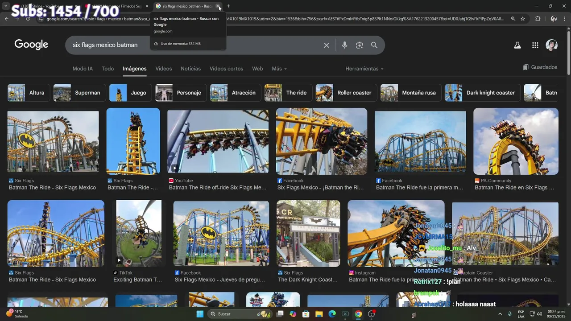Screen dimensions: 571x321
Task: Open first Six Flags Batman The Ride image
Action: pos(53,141)
